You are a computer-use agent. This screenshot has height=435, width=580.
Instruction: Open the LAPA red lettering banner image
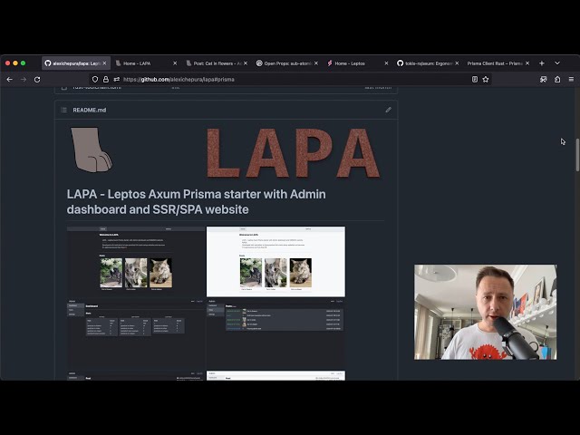click(x=293, y=153)
